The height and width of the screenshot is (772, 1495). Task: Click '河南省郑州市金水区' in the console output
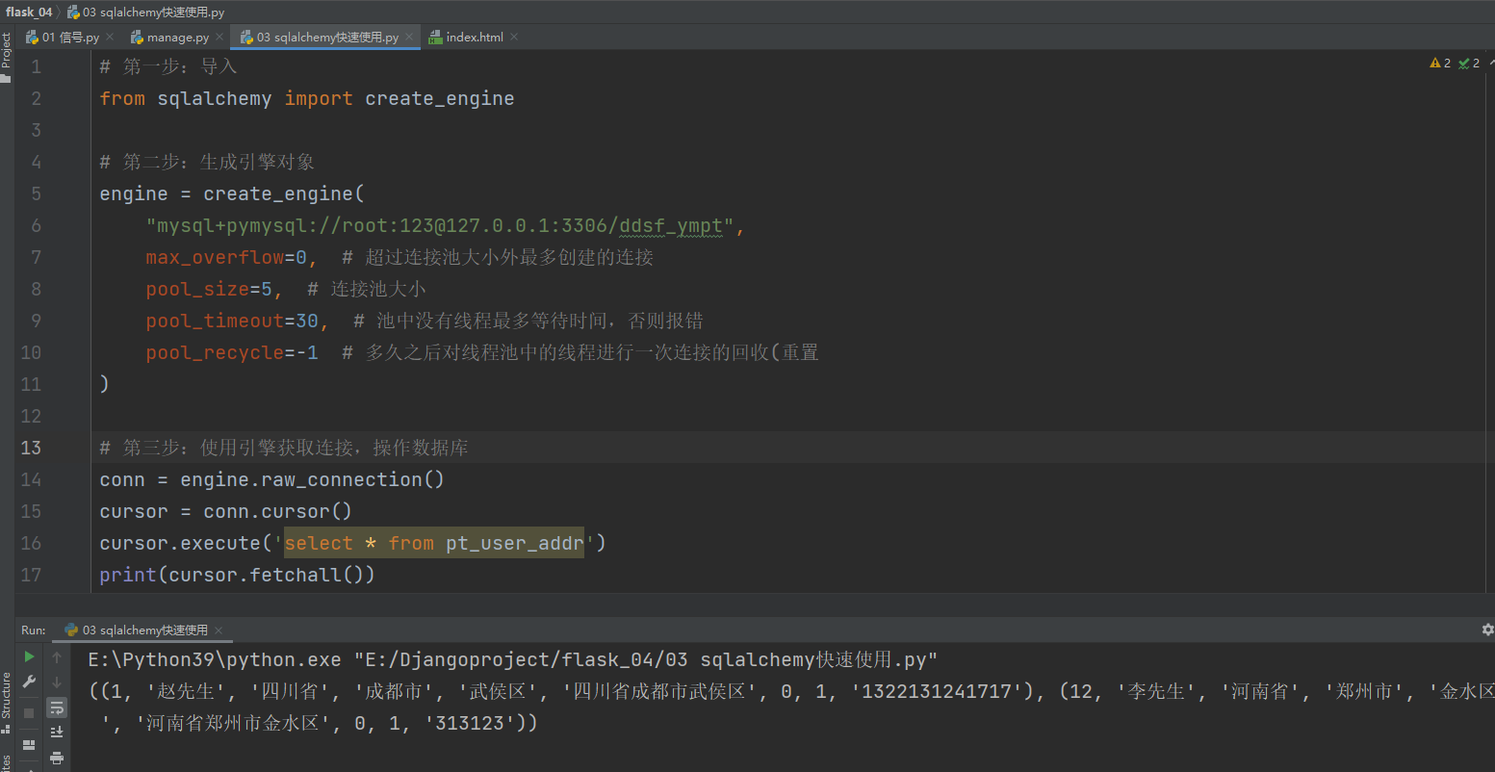[x=232, y=723]
